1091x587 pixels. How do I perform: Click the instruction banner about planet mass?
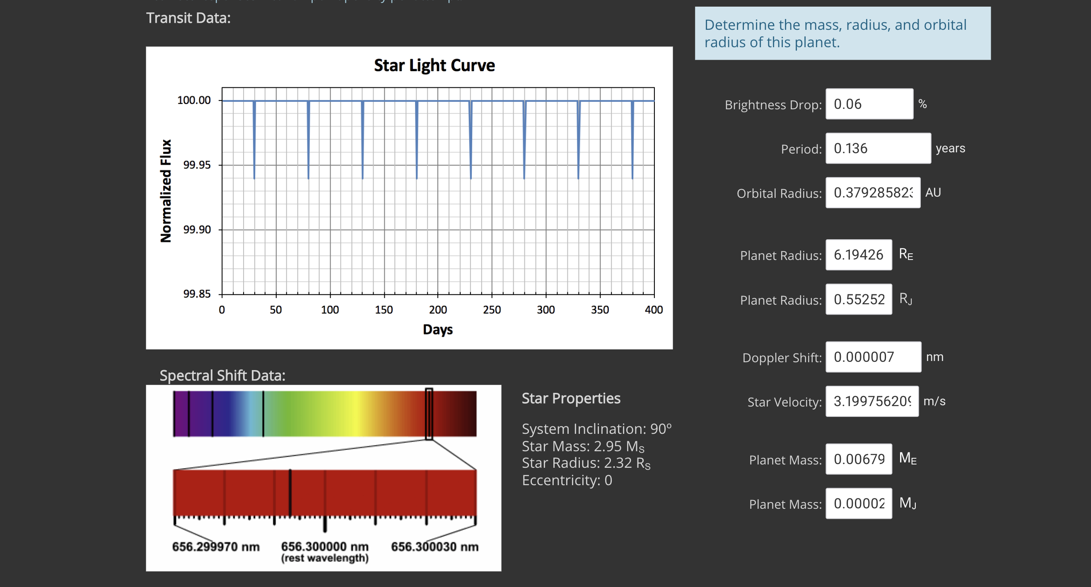(842, 34)
